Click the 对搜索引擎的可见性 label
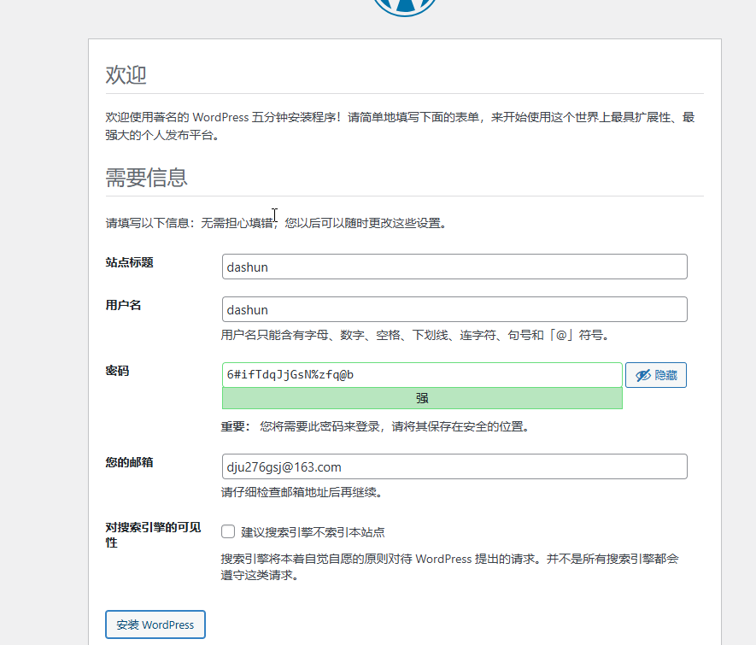 pos(153,535)
